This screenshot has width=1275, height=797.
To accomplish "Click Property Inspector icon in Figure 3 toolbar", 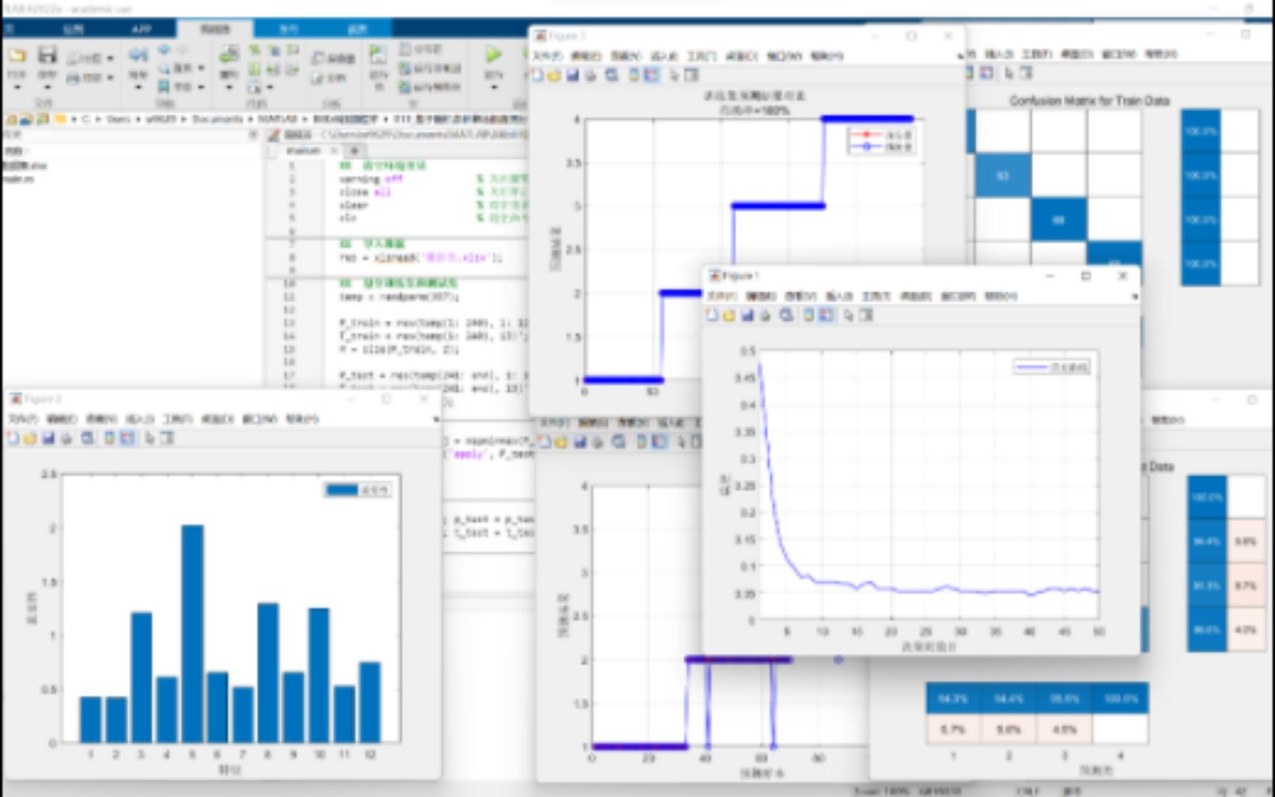I will 691,75.
